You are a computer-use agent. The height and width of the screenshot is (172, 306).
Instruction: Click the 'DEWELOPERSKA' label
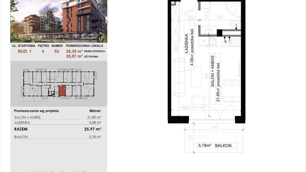[x=95, y=51]
